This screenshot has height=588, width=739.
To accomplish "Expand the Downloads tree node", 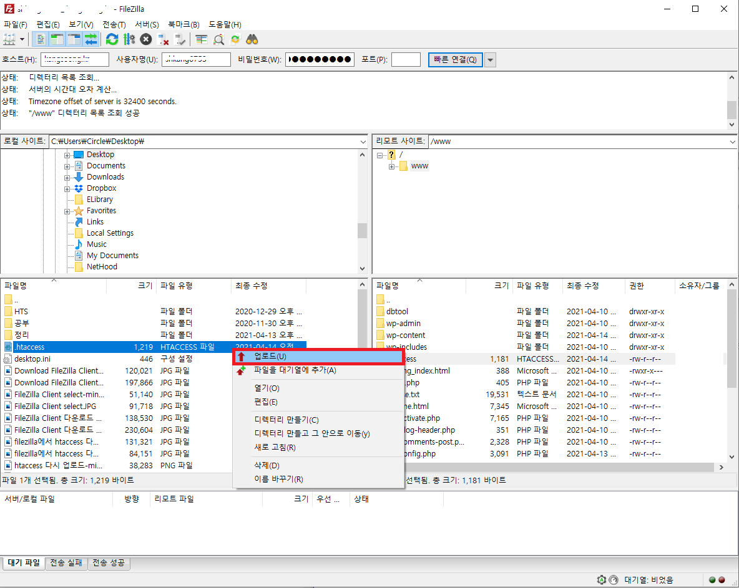I will (67, 178).
